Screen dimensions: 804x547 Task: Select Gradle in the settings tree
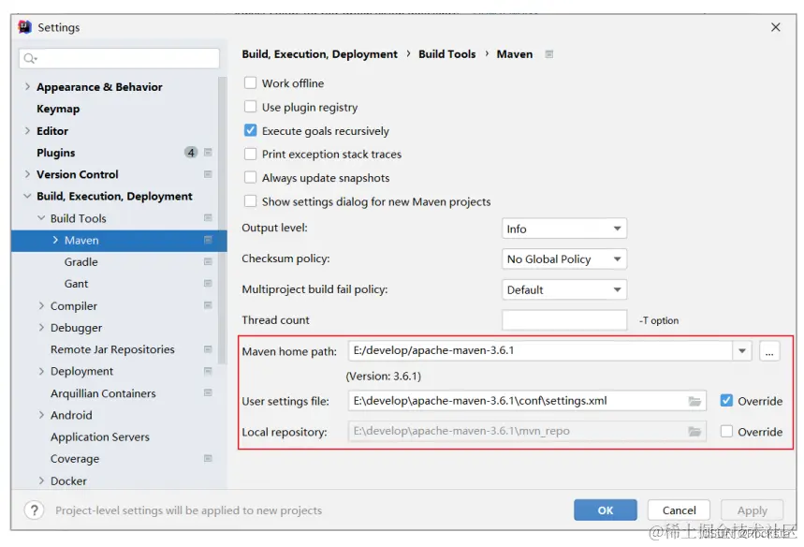coord(81,261)
